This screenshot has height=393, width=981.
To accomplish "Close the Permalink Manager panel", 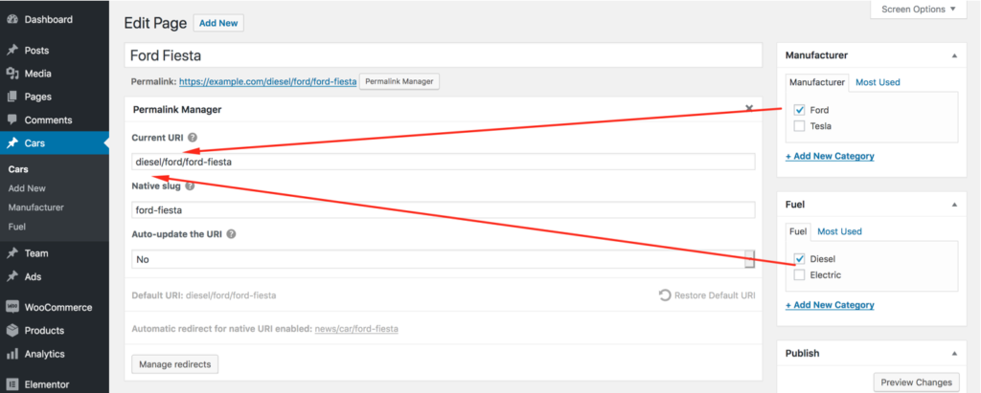I will [749, 108].
